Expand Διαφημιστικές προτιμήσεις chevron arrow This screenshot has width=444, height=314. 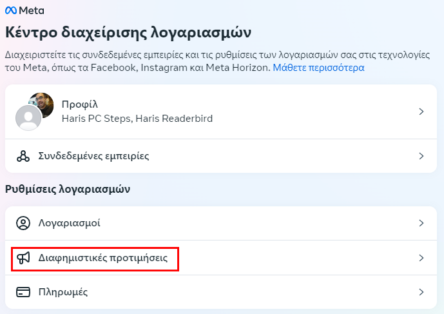[x=421, y=258]
